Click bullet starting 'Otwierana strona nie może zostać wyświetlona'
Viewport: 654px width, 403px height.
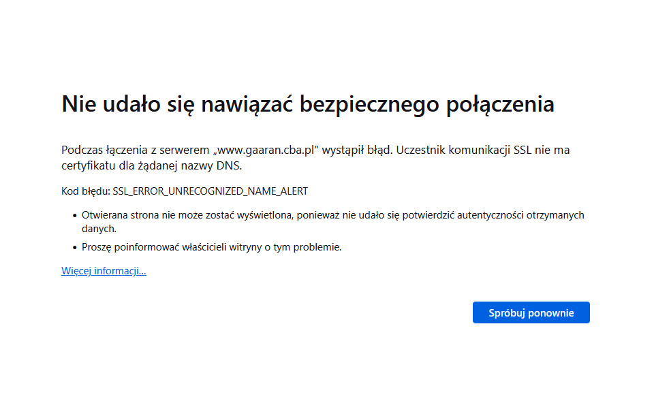pos(333,222)
